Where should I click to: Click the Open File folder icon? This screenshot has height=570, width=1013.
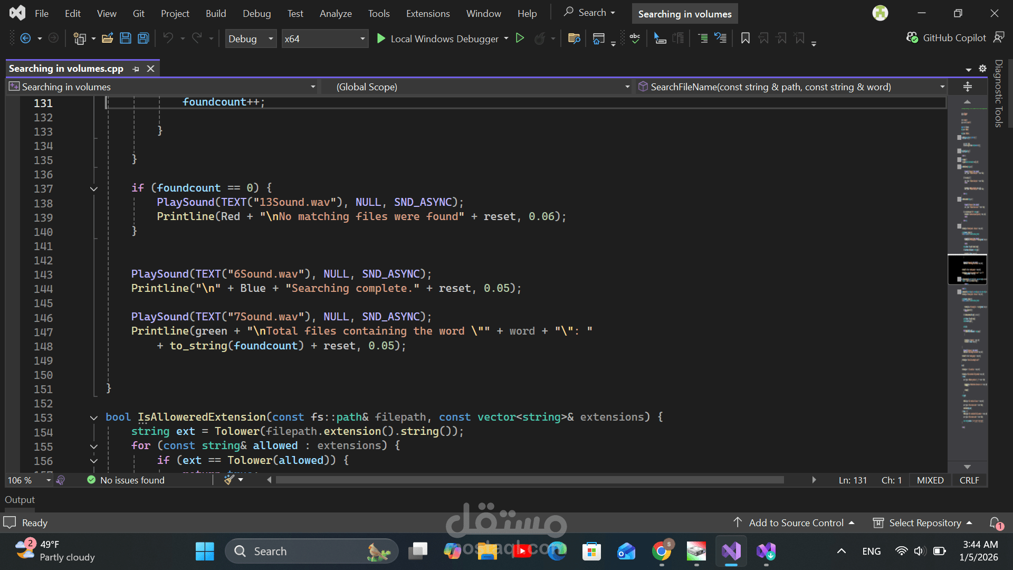pyautogui.click(x=108, y=38)
